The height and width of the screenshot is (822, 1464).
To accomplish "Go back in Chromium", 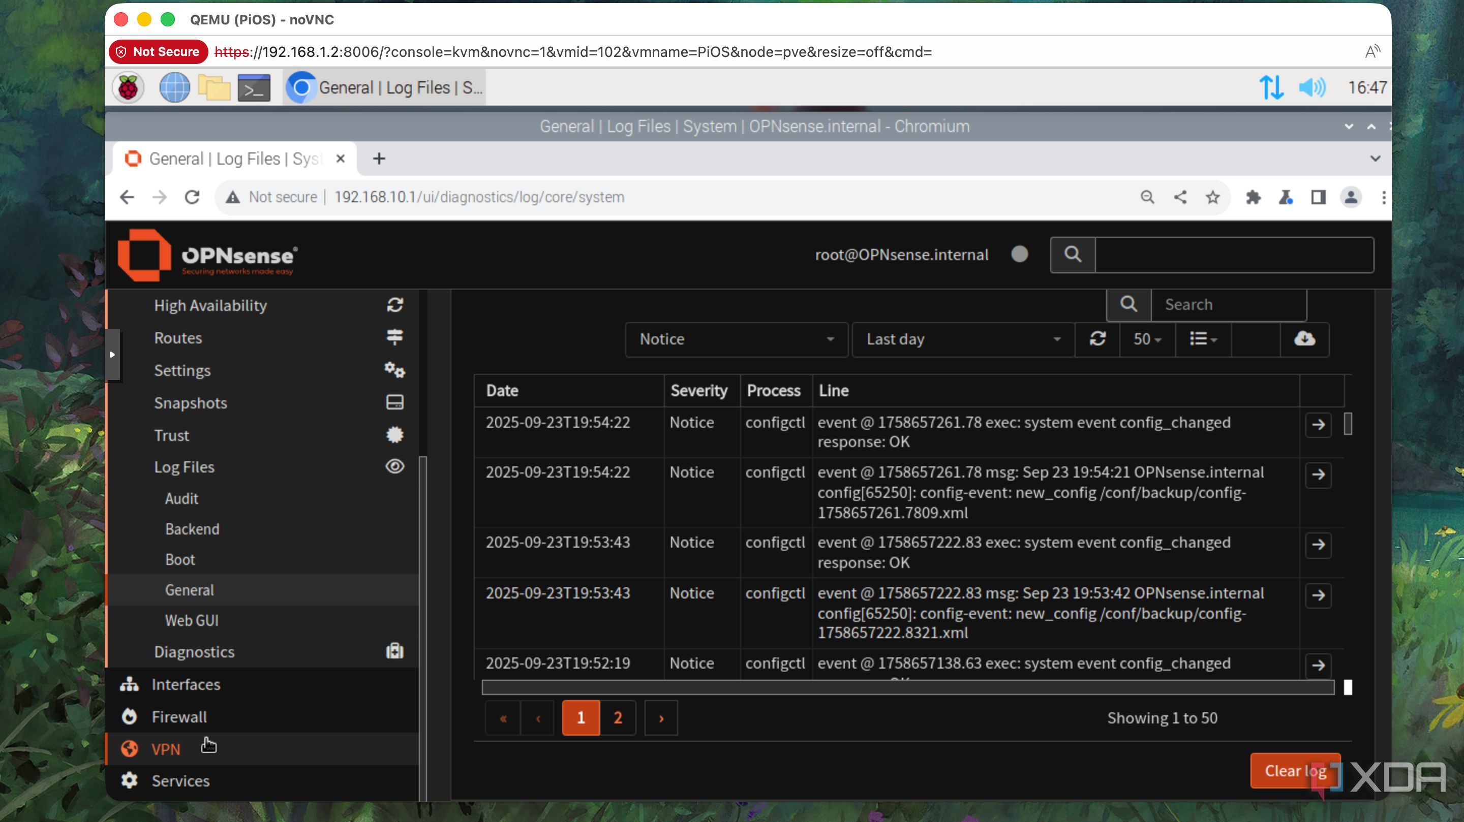I will tap(127, 197).
